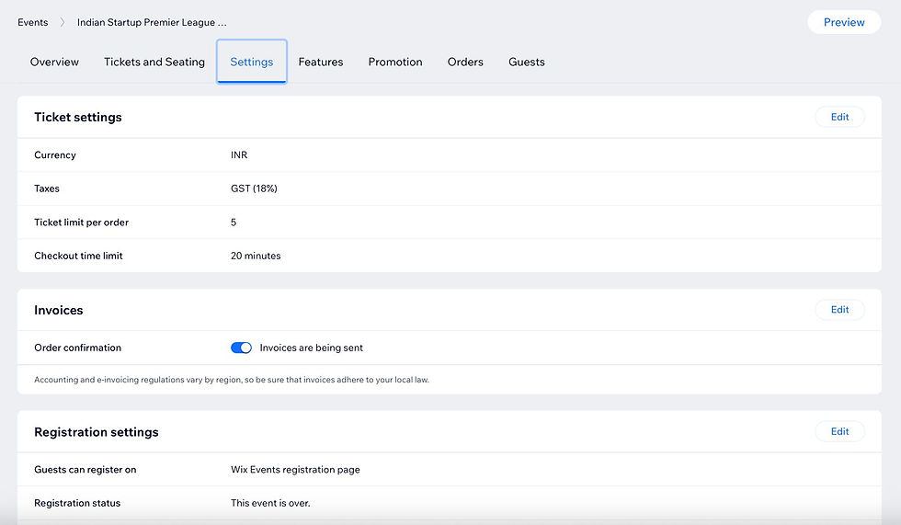901x525 pixels.
Task: Click the accounting and e-invoicing regulations note
Action: pyautogui.click(x=232, y=380)
